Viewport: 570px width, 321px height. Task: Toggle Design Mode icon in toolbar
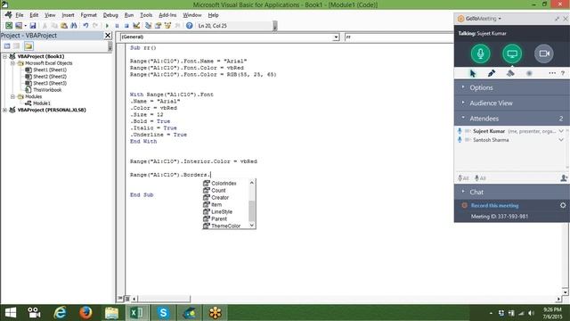136,26
